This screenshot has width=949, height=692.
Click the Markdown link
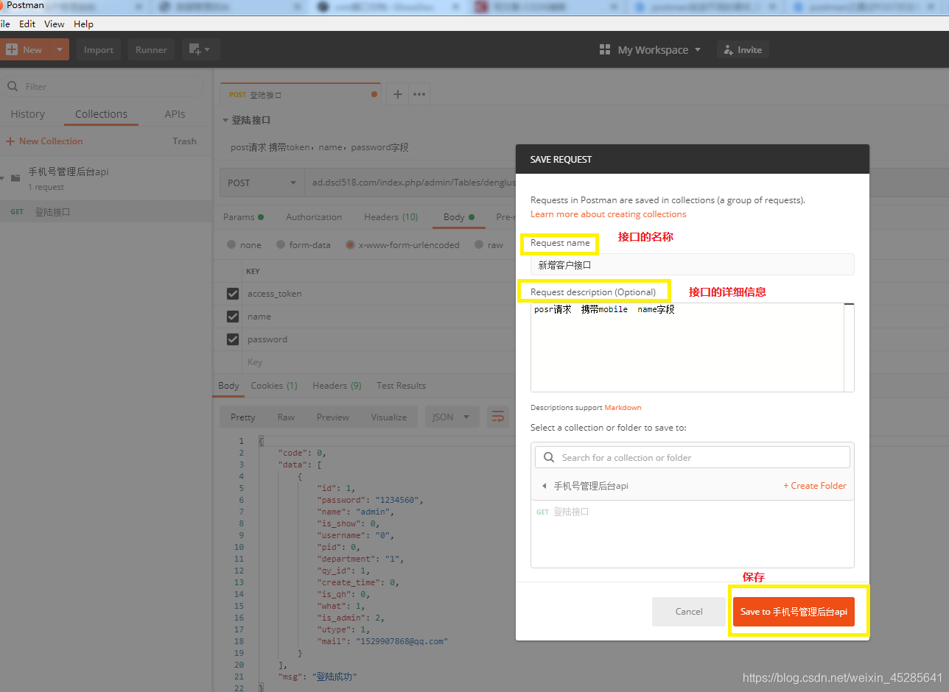[x=623, y=408]
